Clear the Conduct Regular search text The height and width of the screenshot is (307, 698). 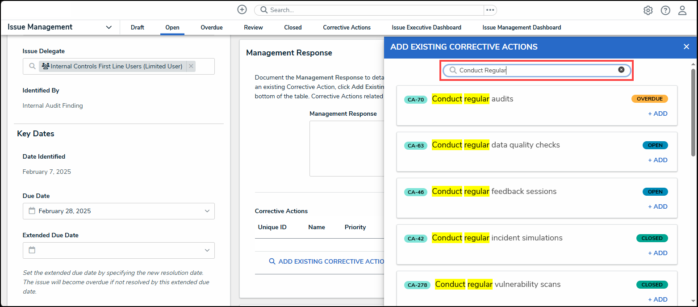point(621,70)
